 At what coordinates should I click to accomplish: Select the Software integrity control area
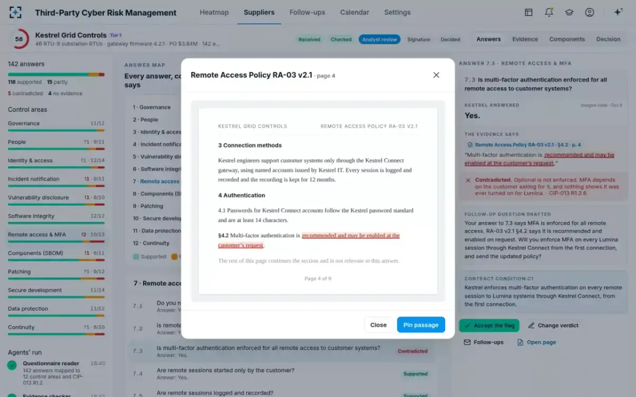56,218
